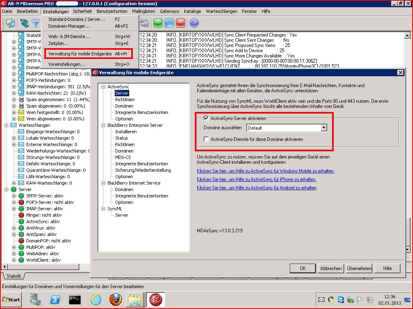Open Firefox from the taskbar

(x=116, y=299)
